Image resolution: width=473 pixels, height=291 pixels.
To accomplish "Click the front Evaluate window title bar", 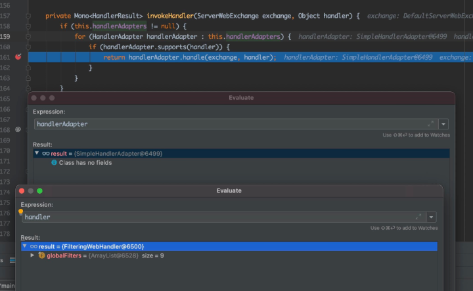I will [229, 190].
